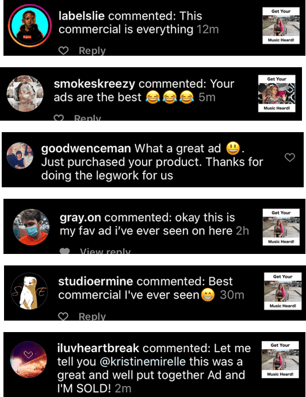The height and width of the screenshot is (397, 306).
Task: Open labelslie's profile picture
Action: [30, 26]
